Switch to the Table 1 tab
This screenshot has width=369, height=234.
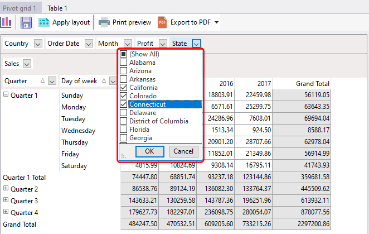[x=57, y=8]
